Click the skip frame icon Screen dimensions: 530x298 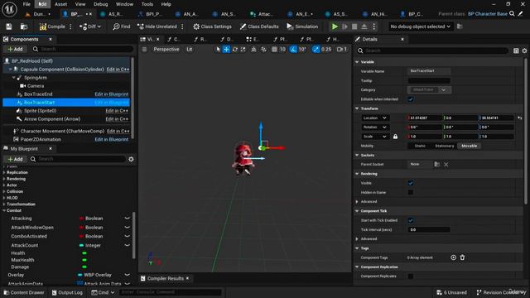344,26
